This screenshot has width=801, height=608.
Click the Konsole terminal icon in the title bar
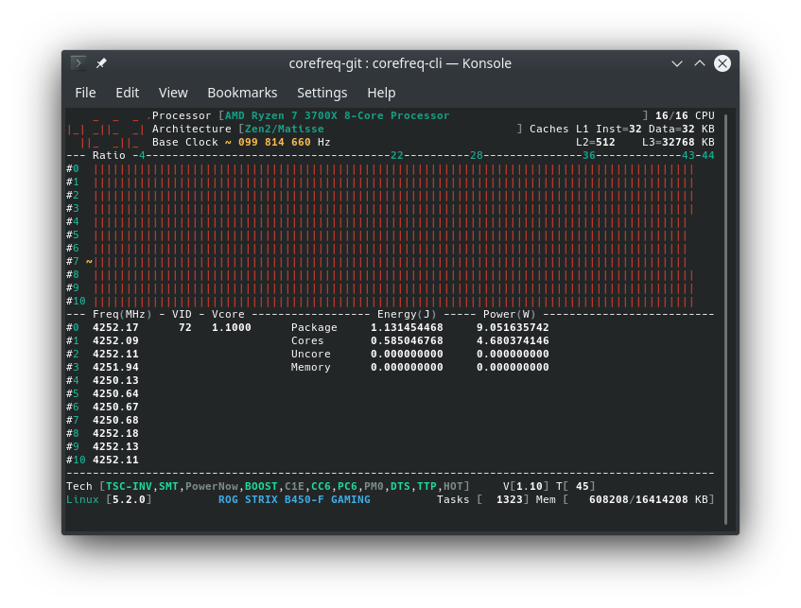[78, 63]
